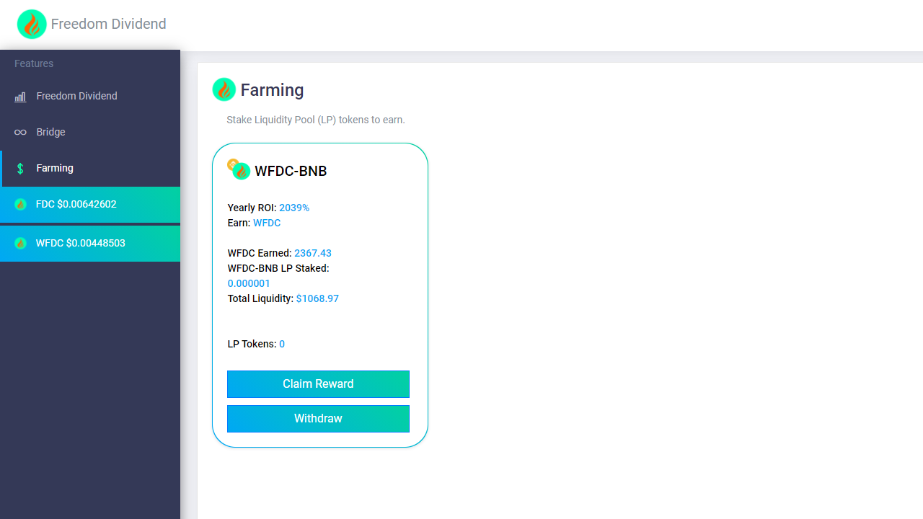Click the WFDC earn token link
The height and width of the screenshot is (519, 923).
267,223
